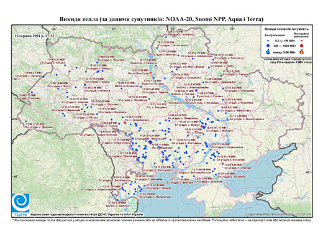Click the large blue marker labeled 247.13 MW

pos(204,127)
